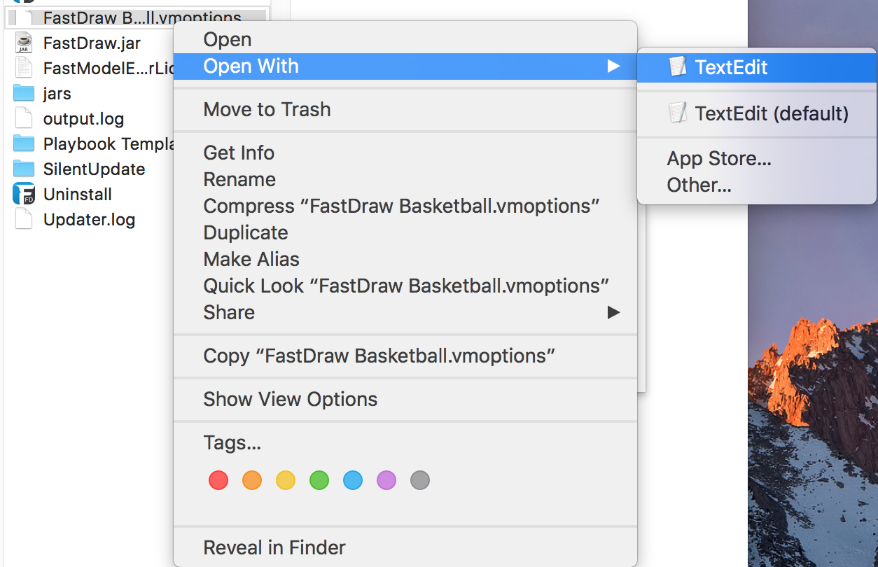Click the TextEdit icon in highlighted submenu row
This screenshot has width=878, height=567.
tap(678, 67)
